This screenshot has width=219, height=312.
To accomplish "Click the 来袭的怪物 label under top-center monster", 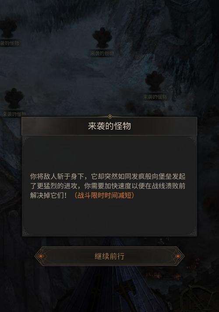I will (102, 54).
